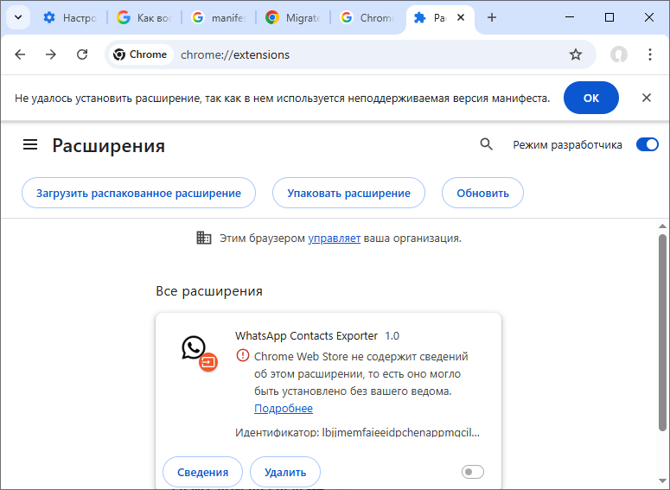The width and height of the screenshot is (670, 490).
Task: Go forward using the forward arrow
Action: coord(51,54)
